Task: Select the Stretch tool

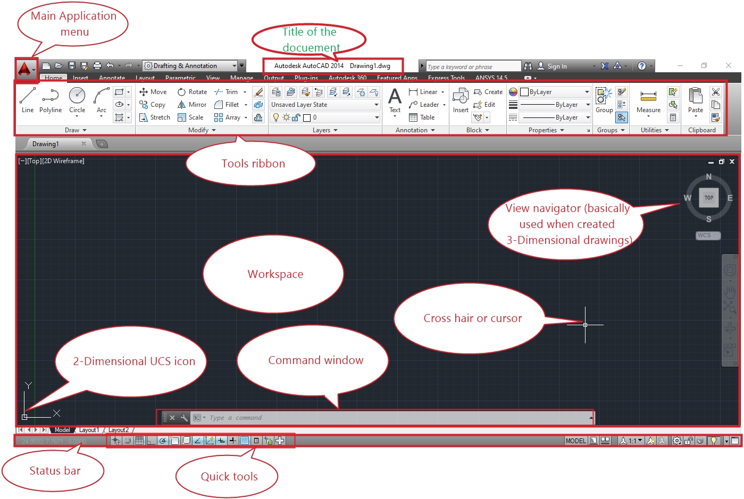Action: 155,117
